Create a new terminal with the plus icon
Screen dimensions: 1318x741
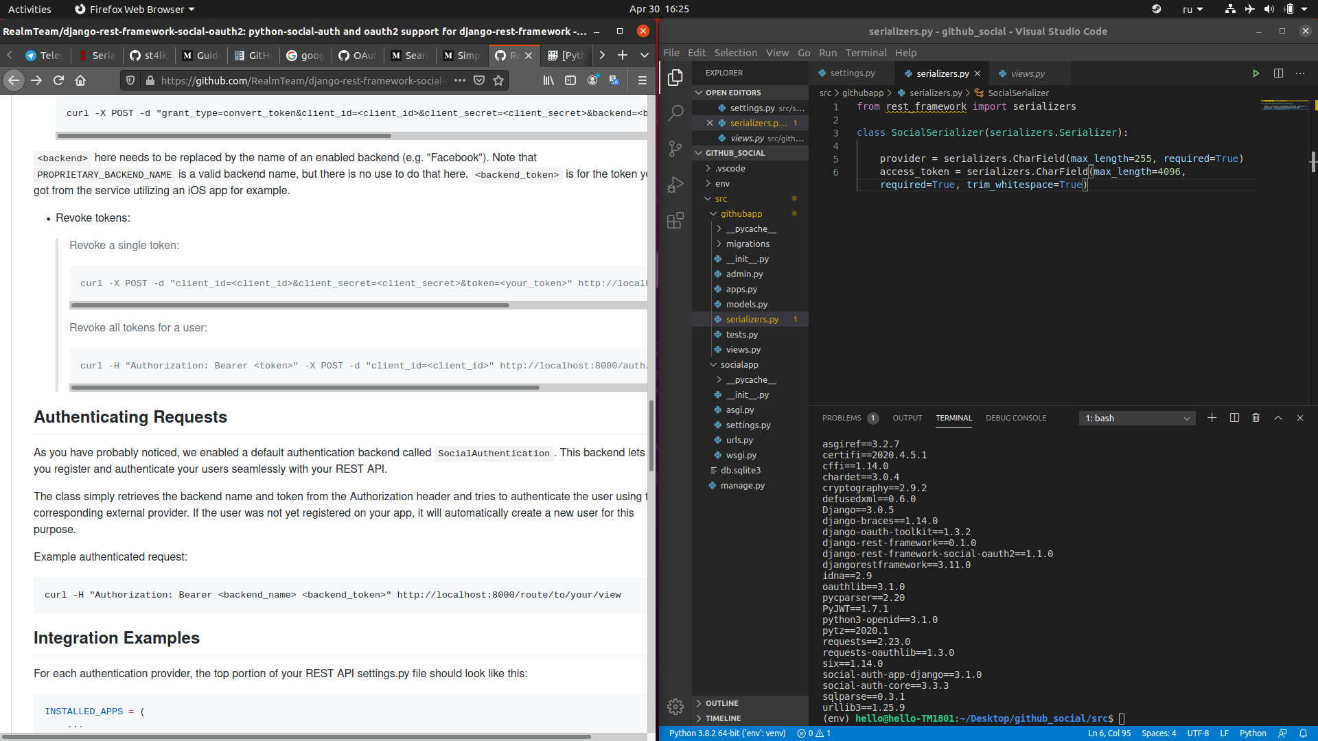[x=1212, y=418]
